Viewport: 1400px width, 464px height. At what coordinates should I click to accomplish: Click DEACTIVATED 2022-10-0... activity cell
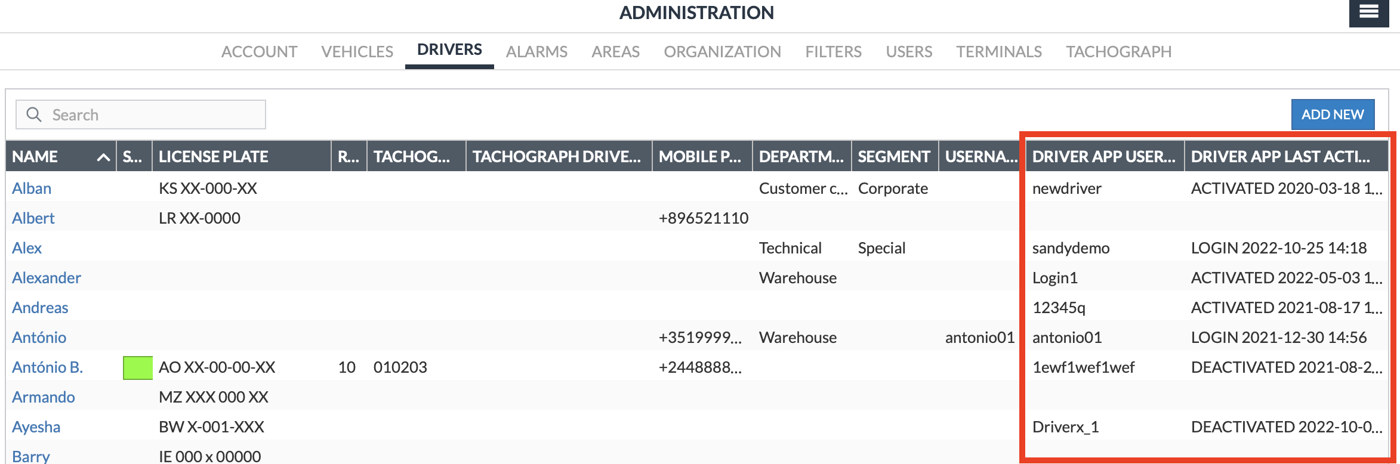coord(1287,427)
